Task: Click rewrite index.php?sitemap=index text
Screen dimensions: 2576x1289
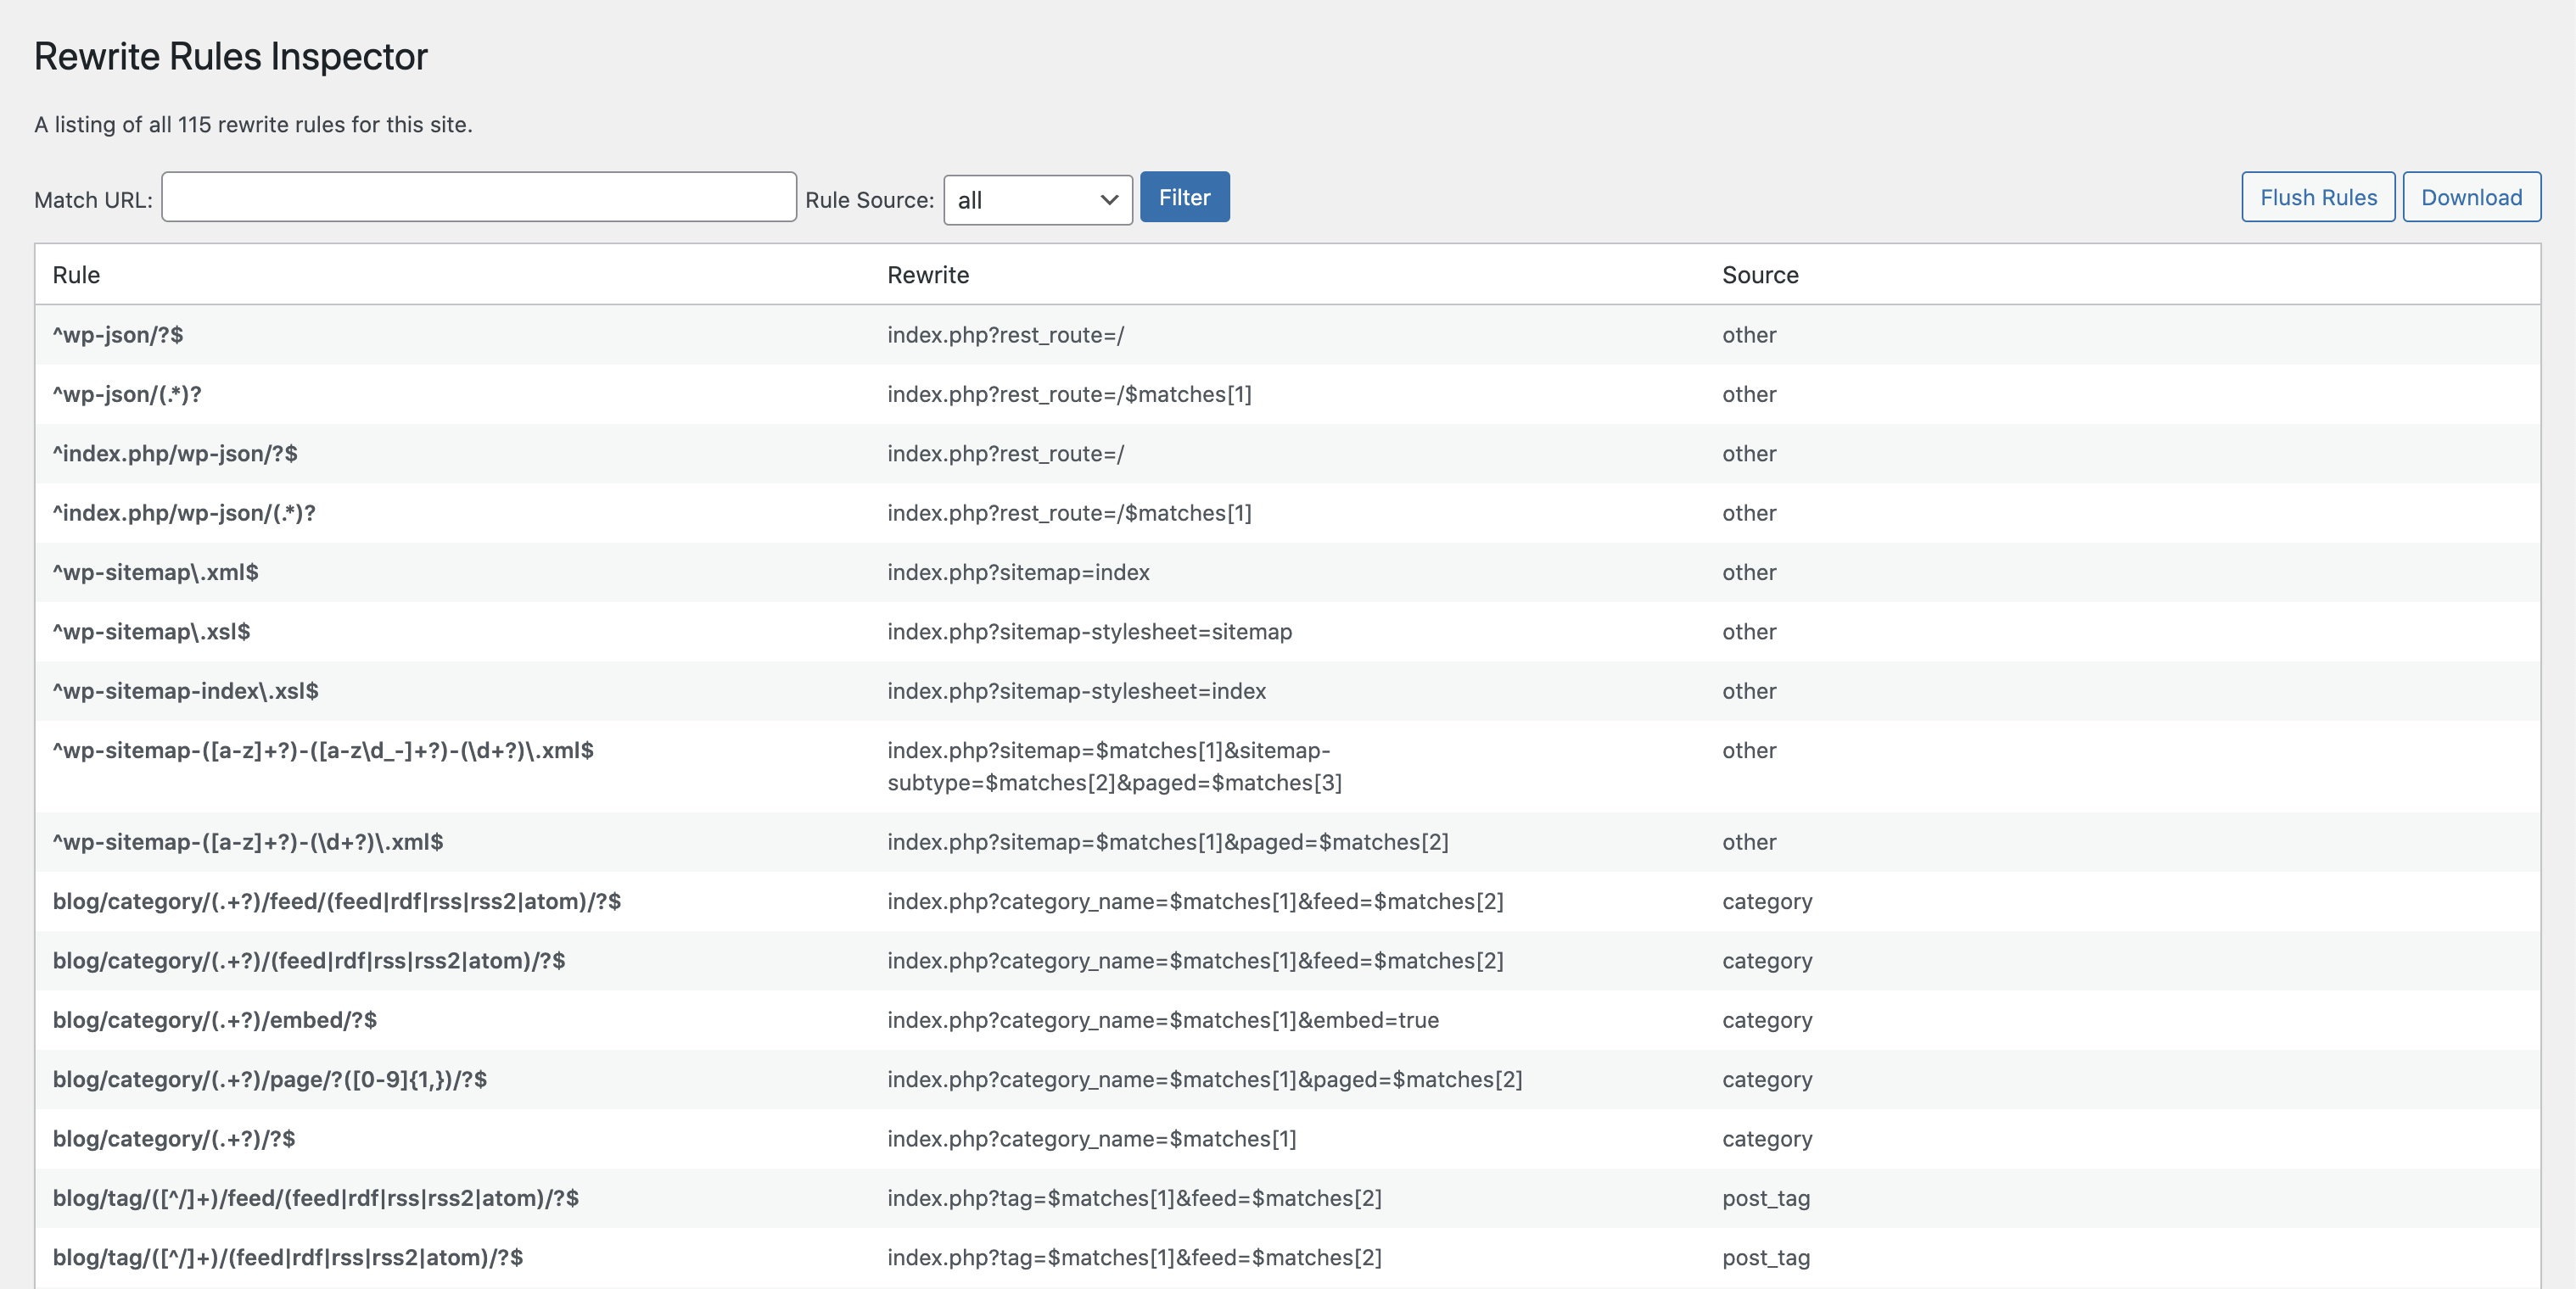Action: pyautogui.click(x=1017, y=572)
